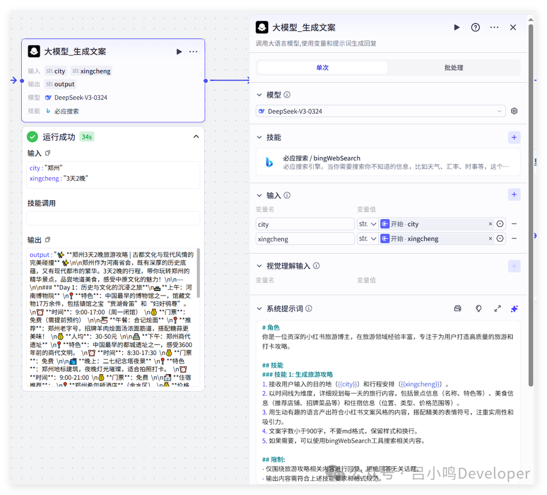
Task: Add a visual understanding input variable
Action: pos(514,266)
